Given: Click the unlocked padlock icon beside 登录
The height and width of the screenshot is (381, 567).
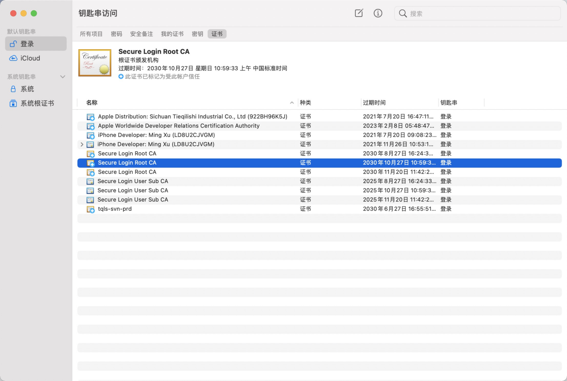Looking at the screenshot, I should 13,44.
